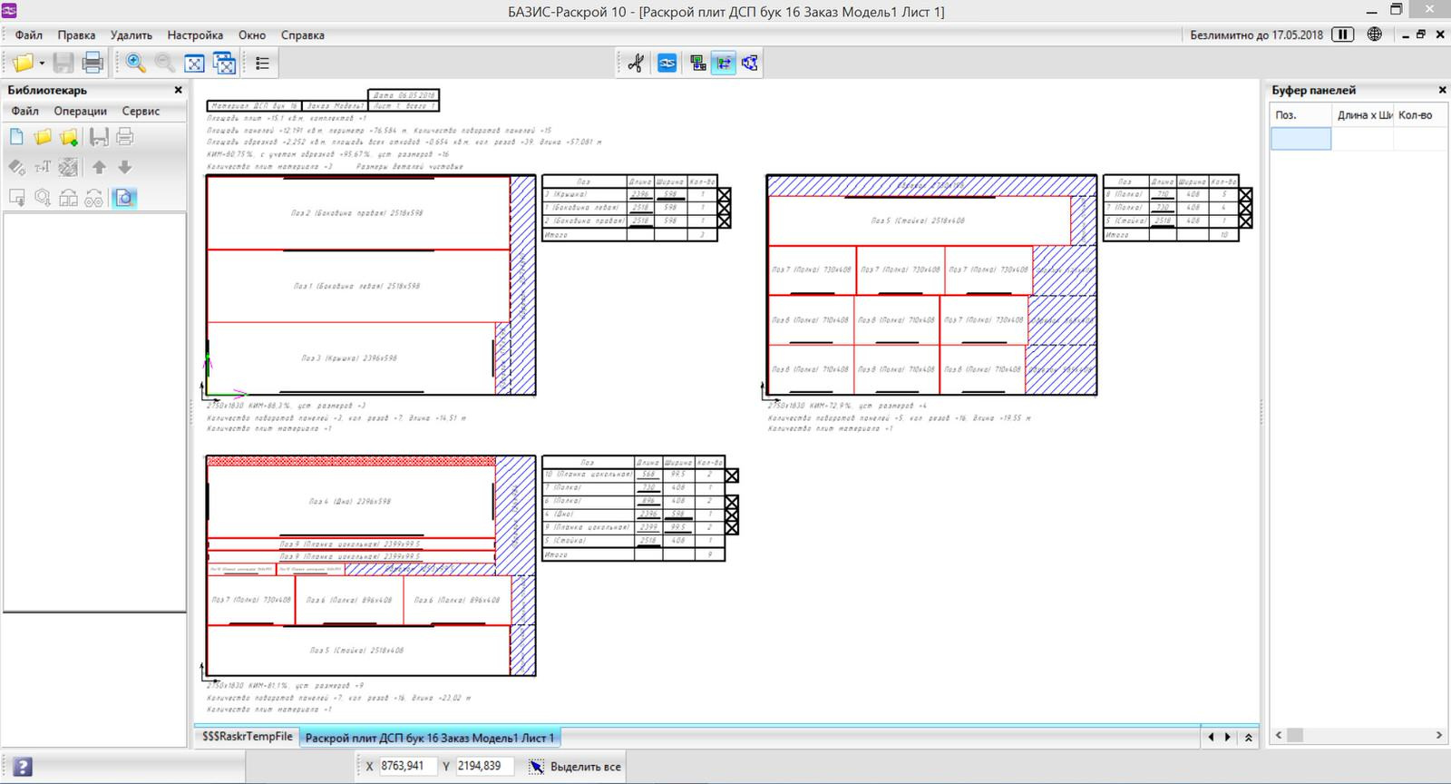
Task: Open Операции menu in Библиотекарь panel
Action: tap(80, 111)
